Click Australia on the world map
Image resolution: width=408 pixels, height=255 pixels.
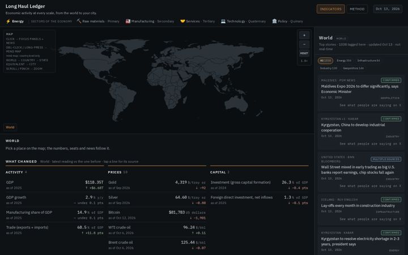pos(236,104)
